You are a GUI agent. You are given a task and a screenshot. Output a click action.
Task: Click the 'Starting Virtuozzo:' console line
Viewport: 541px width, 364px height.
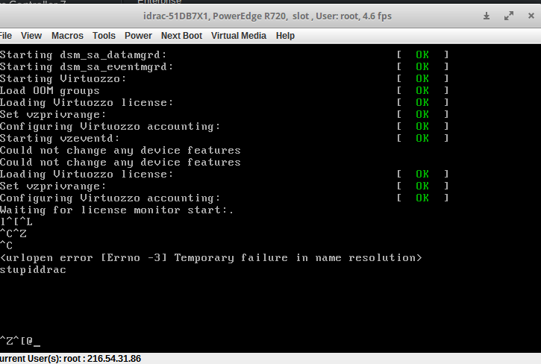63,78
